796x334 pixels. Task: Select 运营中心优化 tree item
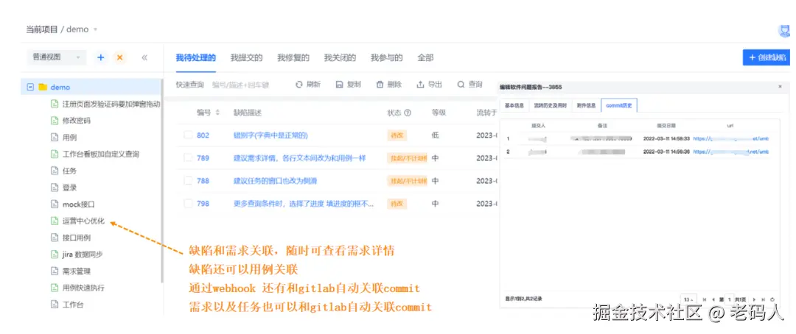(x=83, y=221)
